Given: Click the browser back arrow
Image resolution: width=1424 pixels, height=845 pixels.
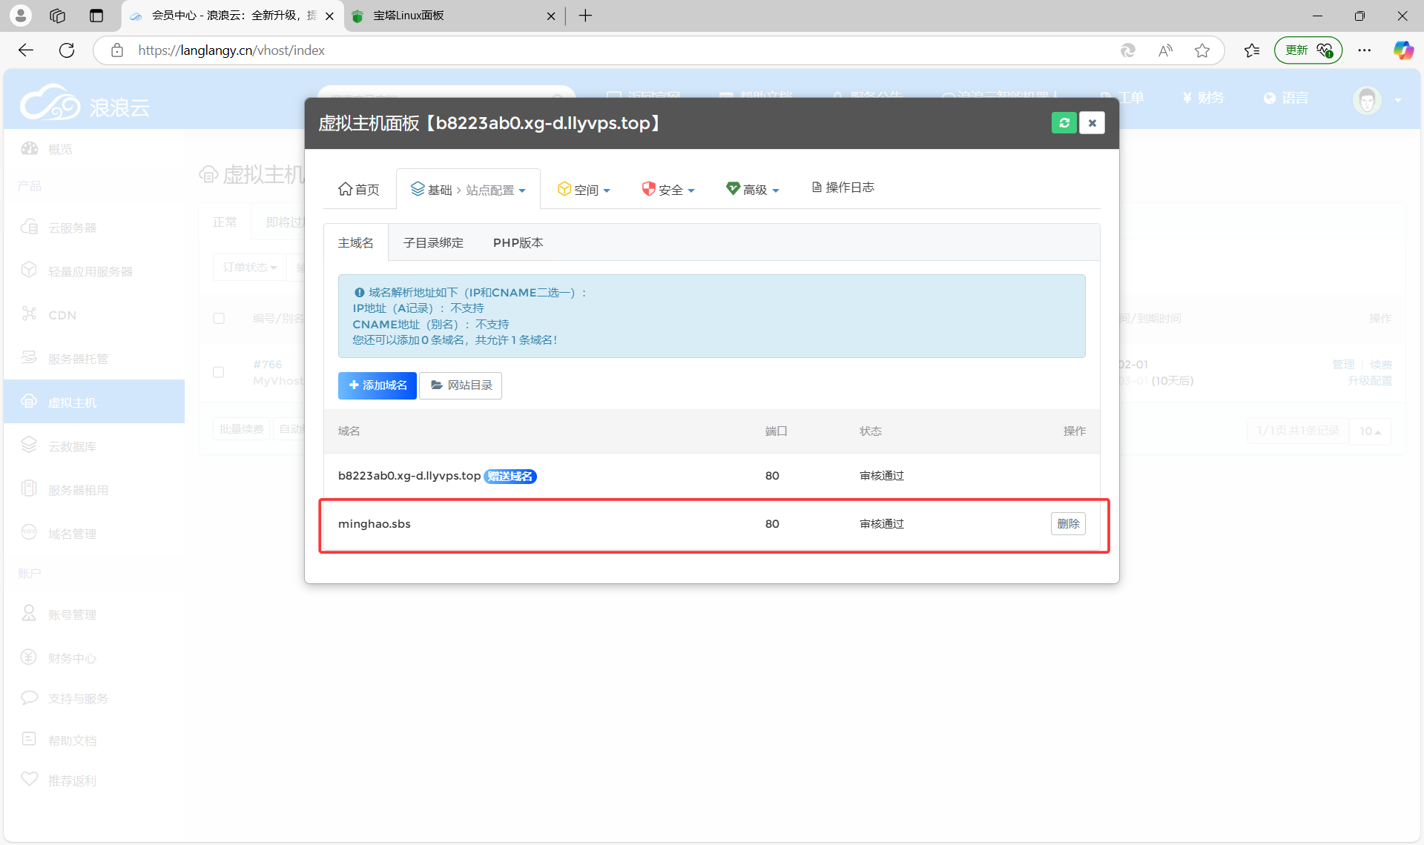Looking at the screenshot, I should click(x=26, y=50).
